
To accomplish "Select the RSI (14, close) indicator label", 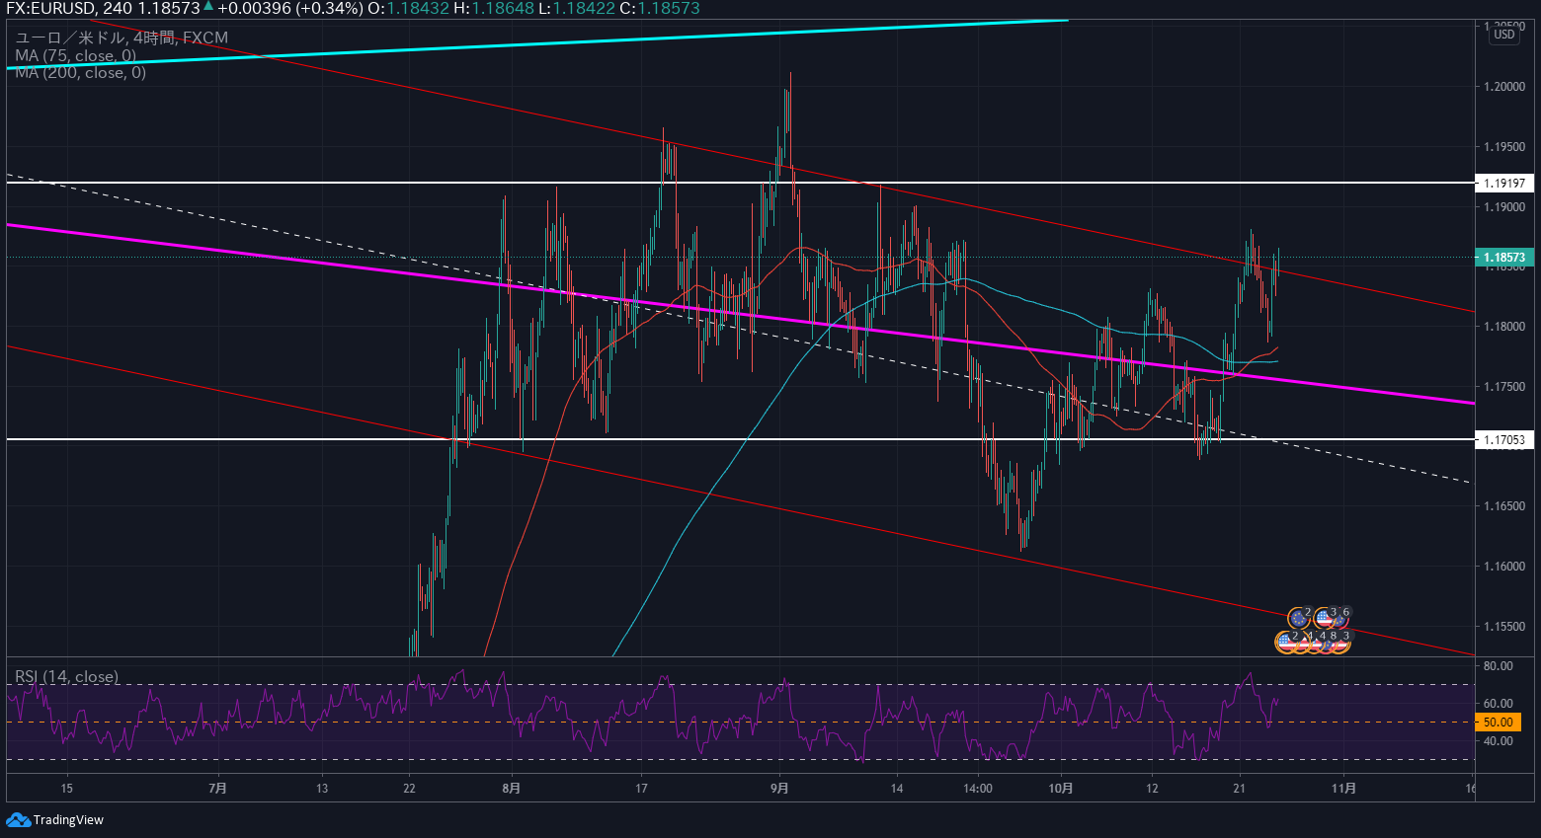I will tap(66, 676).
